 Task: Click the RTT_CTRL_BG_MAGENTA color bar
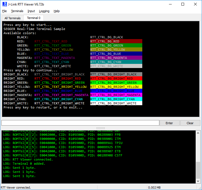coord(116,58)
